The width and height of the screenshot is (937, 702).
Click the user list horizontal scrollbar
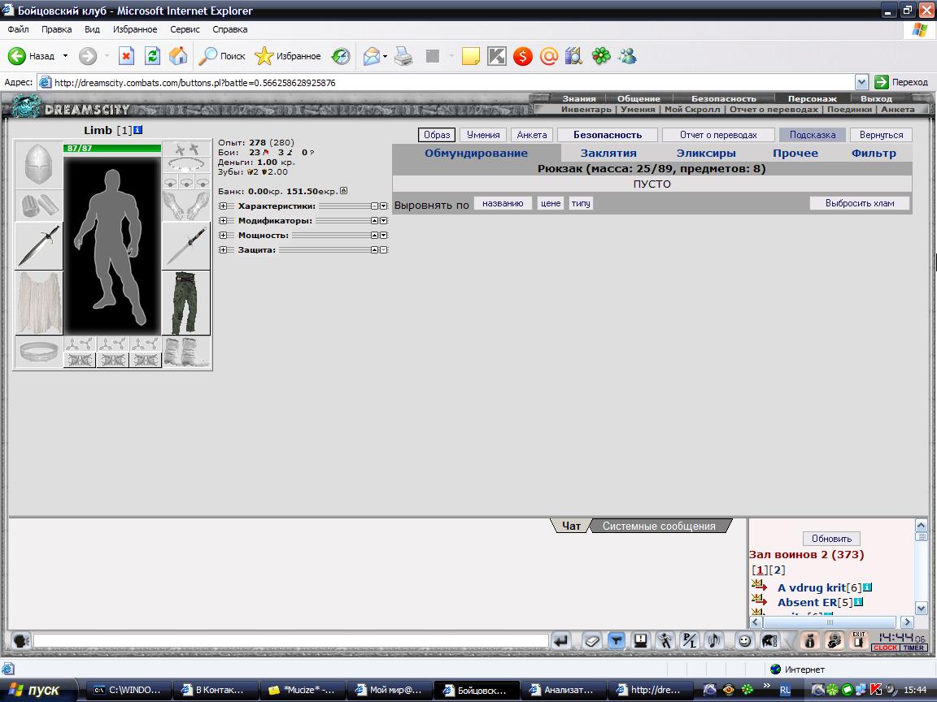[x=831, y=622]
